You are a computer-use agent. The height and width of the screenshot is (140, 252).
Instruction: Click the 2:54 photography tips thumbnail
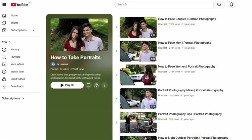(138, 123)
